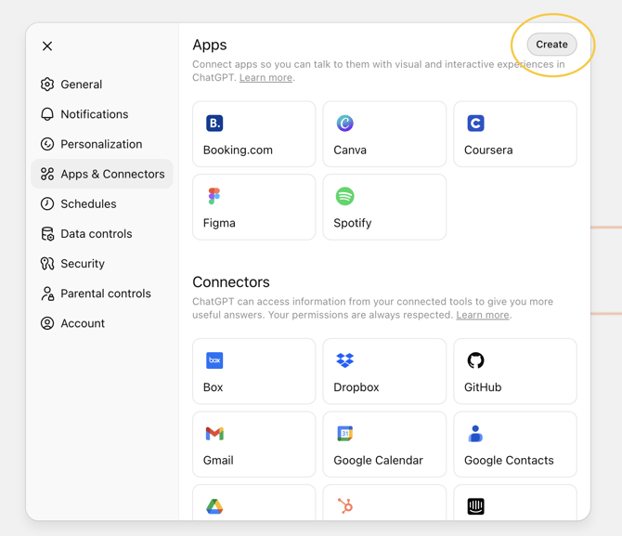Follow the Learn more link under Apps
622x536 pixels.
click(x=266, y=78)
